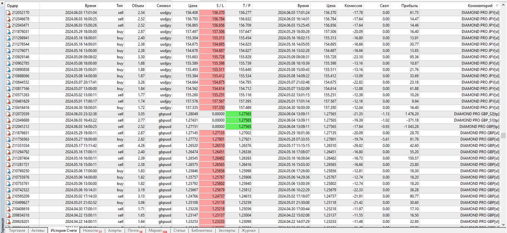Switch to the Библиотека tab
Viewport: 507px width, 233px height.
pos(202,230)
